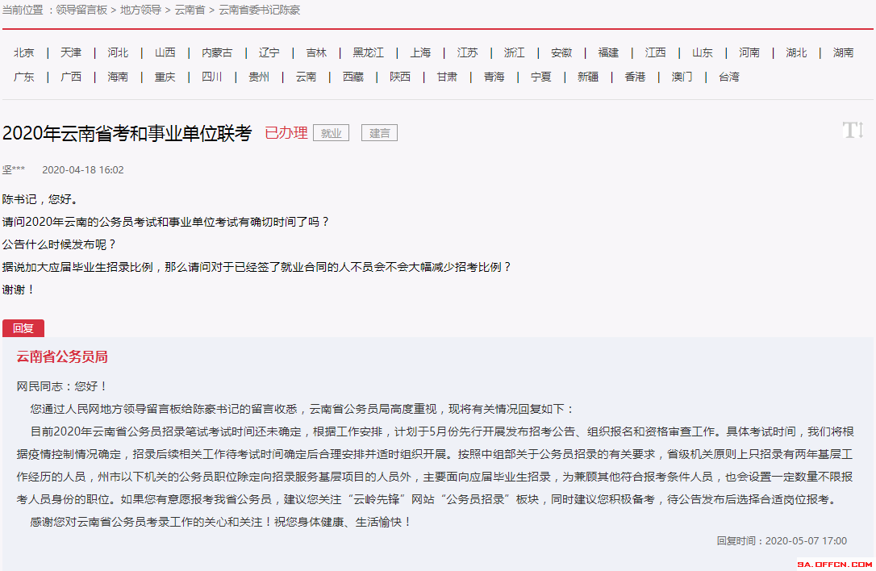This screenshot has height=571, width=876.
Task: Select the 湖南 region
Action: click(843, 52)
